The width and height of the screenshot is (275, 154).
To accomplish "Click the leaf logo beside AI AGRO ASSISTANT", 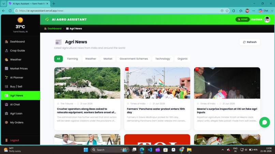I will (47, 19).
